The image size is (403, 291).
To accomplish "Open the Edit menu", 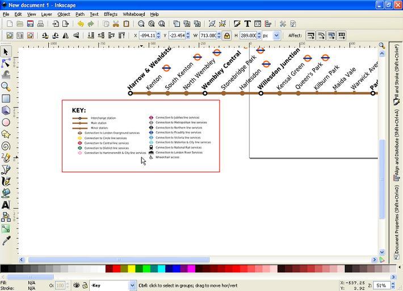I will point(18,14).
